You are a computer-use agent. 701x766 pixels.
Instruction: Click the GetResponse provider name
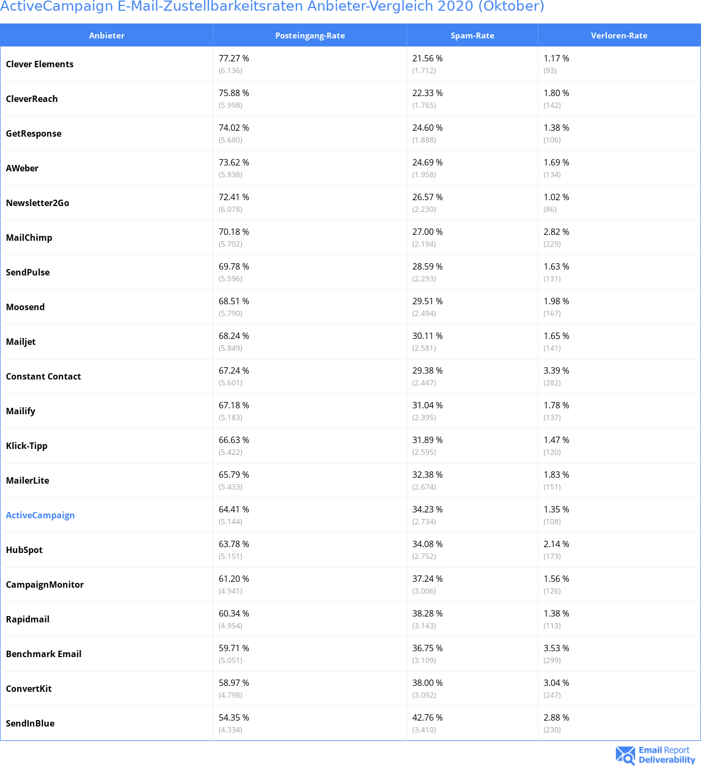(x=34, y=133)
